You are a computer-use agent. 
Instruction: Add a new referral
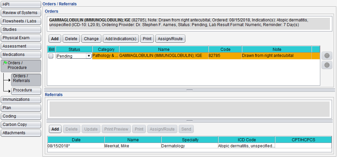pos(55,129)
